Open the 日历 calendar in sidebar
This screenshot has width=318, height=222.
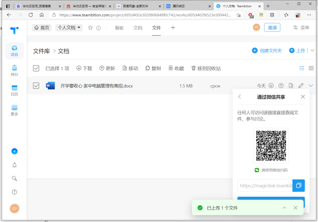14,91
